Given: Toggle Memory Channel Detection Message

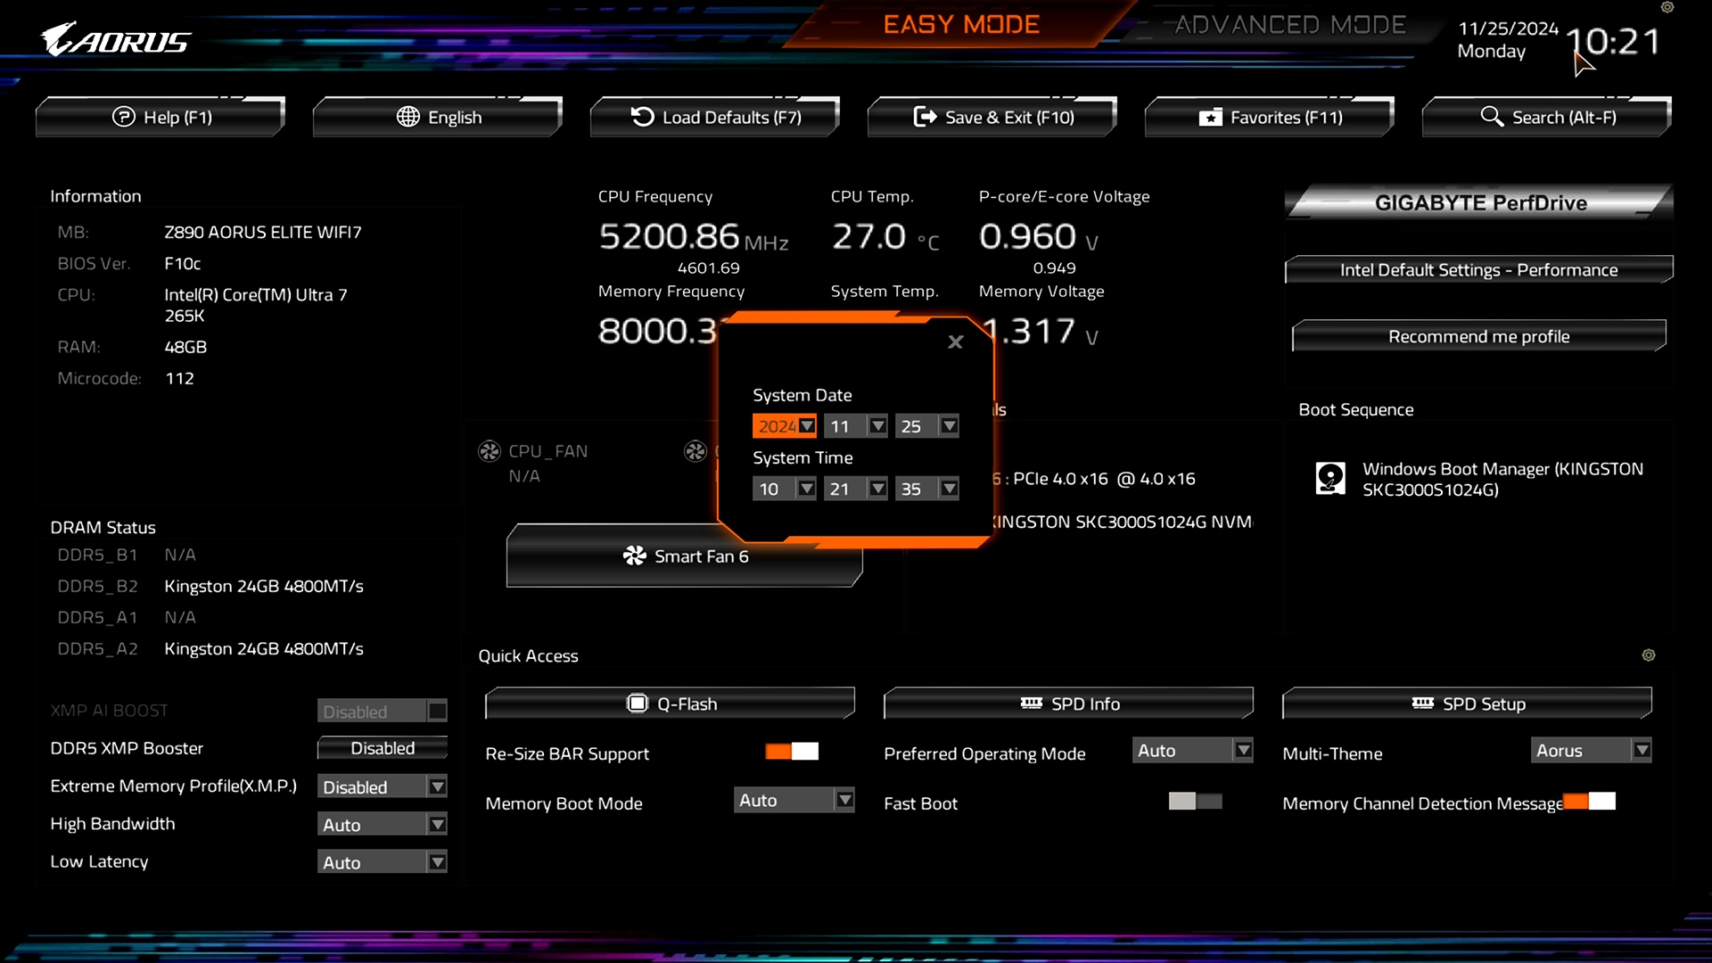Looking at the screenshot, I should 1591,802.
